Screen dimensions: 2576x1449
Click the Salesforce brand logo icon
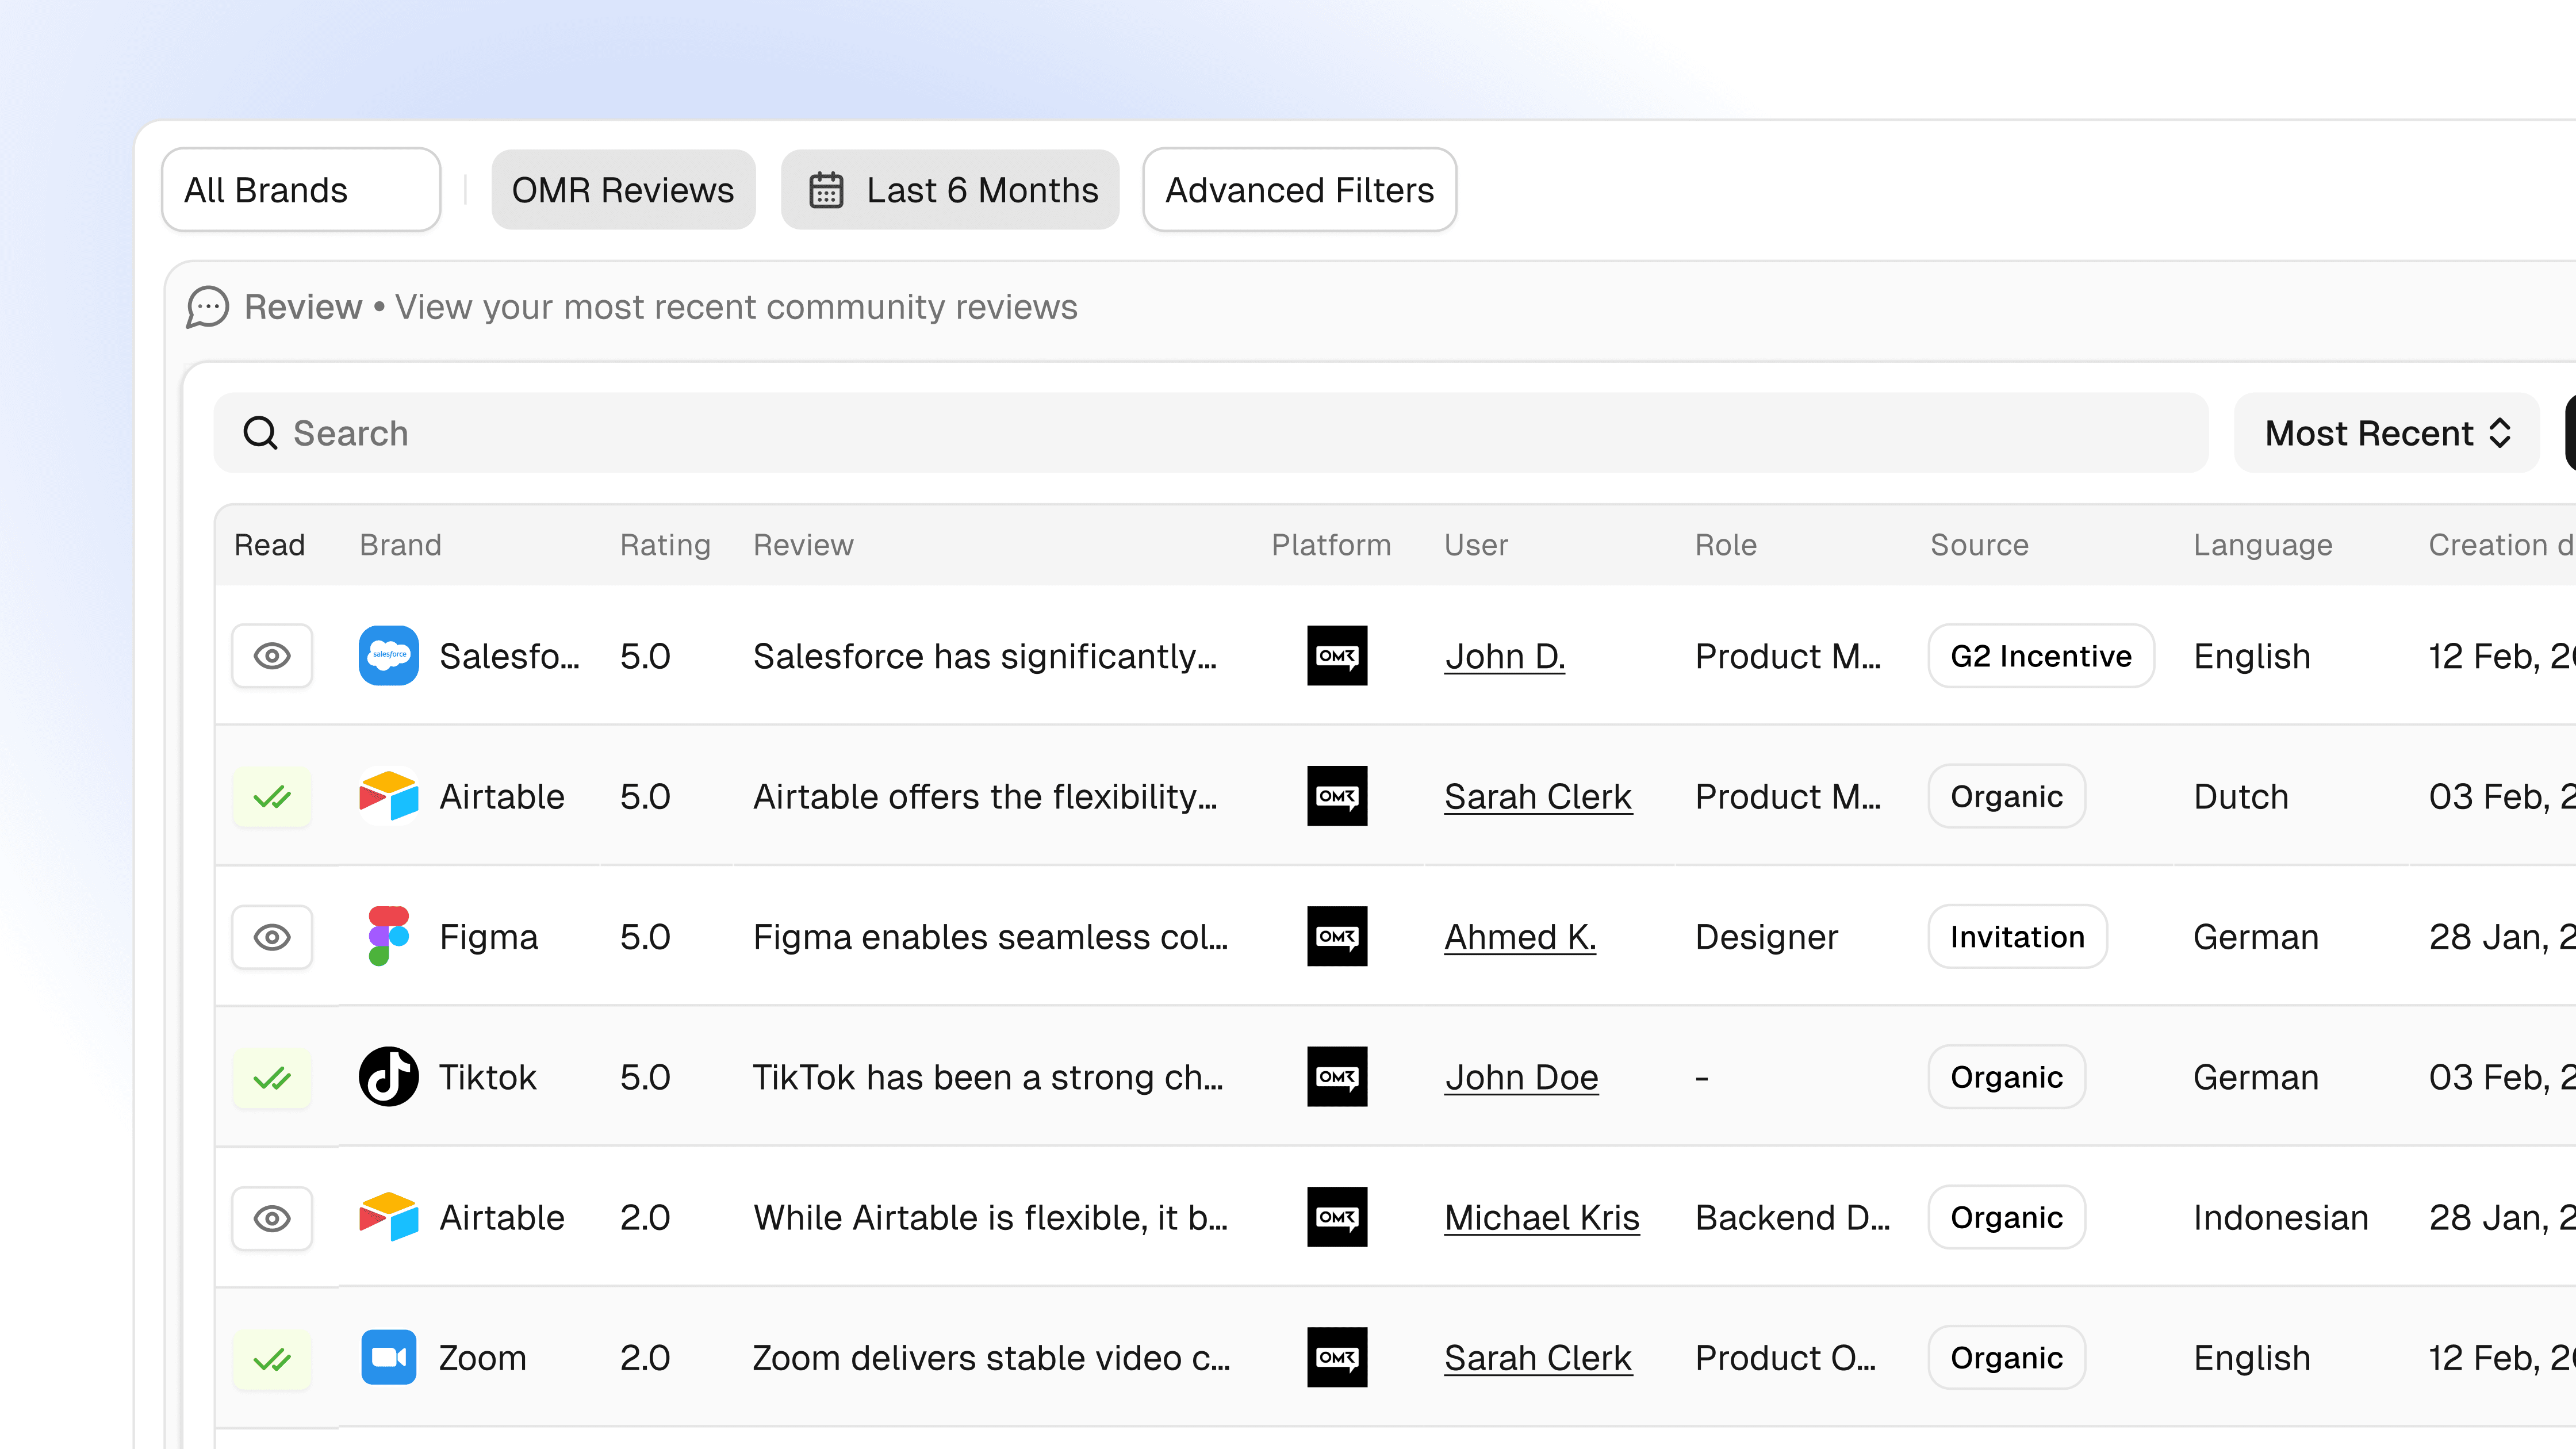[x=388, y=656]
